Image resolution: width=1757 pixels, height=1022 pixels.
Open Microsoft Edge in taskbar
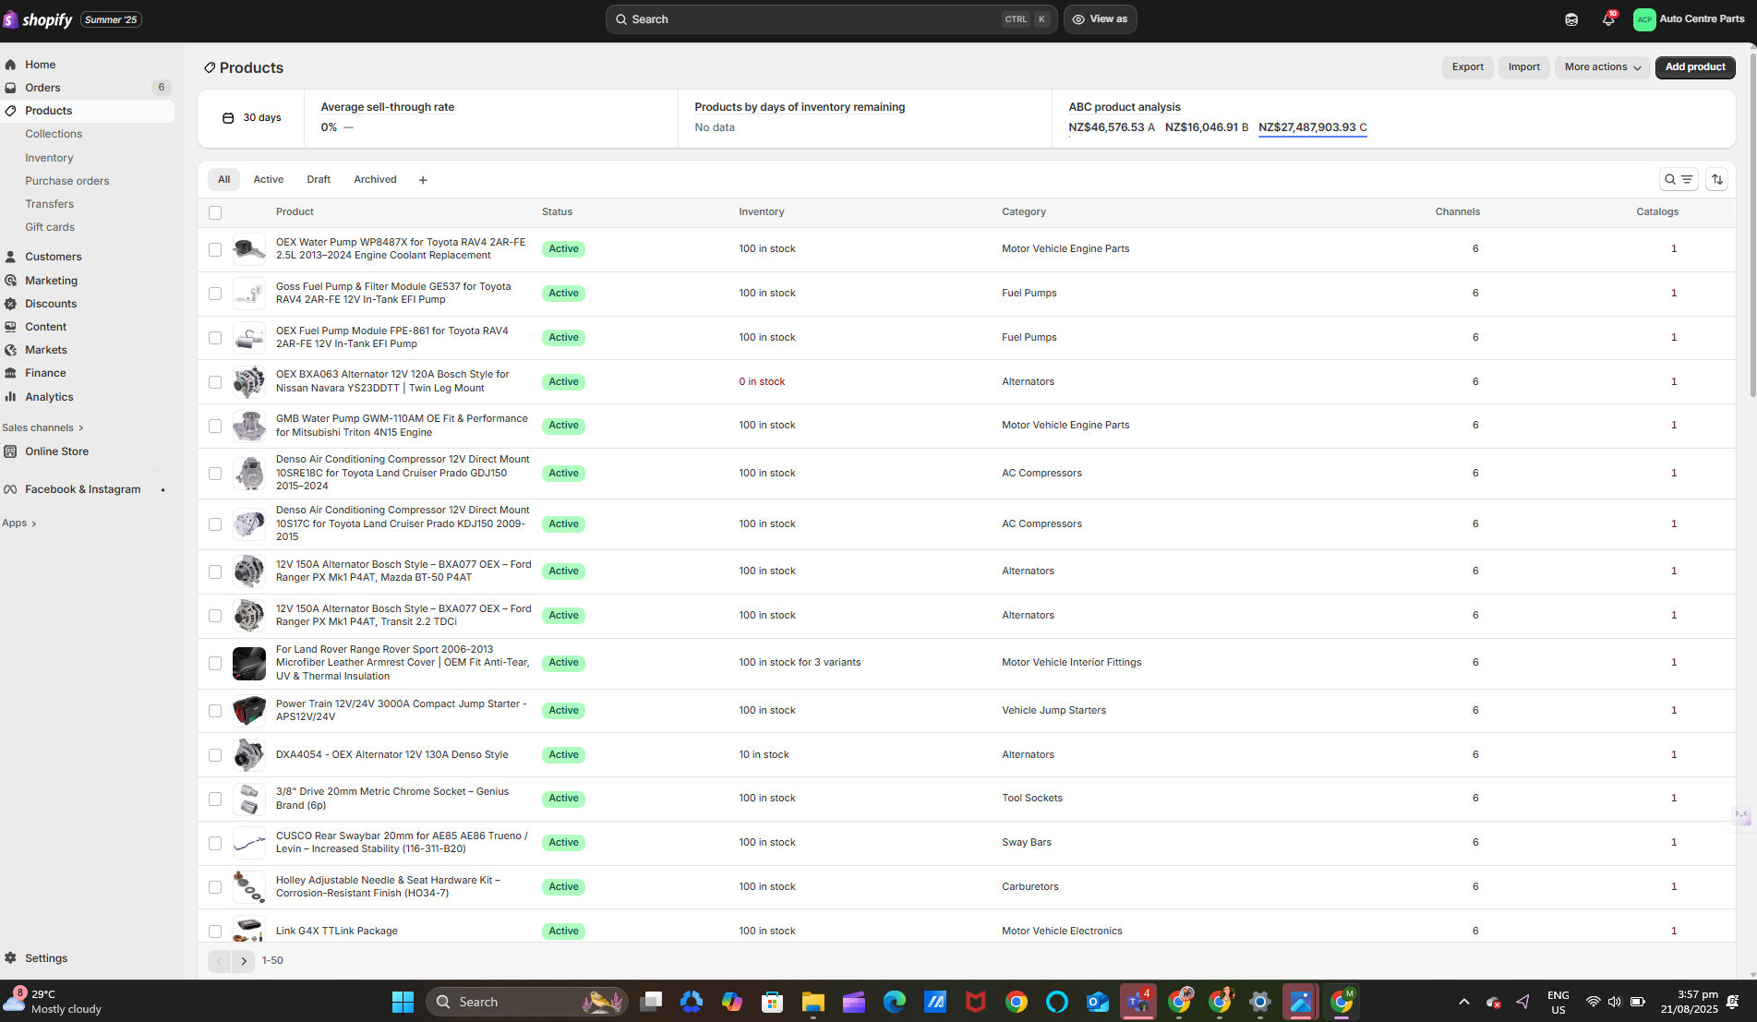[894, 1002]
